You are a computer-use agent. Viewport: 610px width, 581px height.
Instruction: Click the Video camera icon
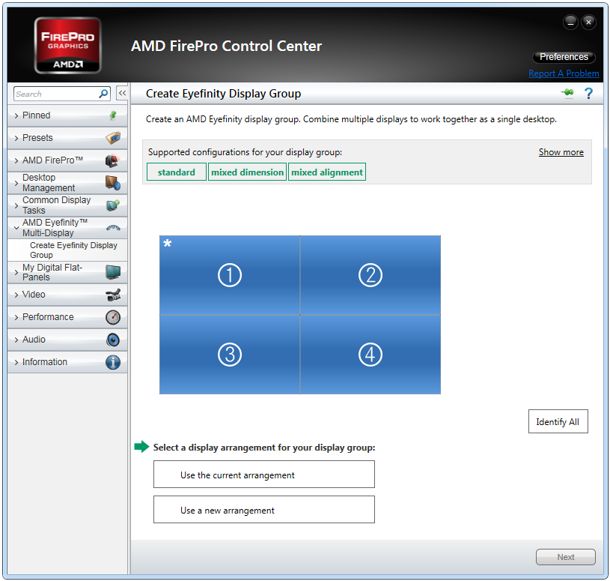[x=113, y=295]
